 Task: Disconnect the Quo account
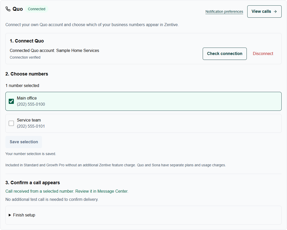tap(263, 53)
